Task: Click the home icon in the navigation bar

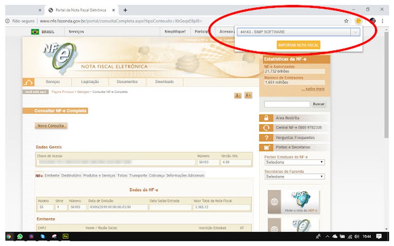Action: point(28,81)
